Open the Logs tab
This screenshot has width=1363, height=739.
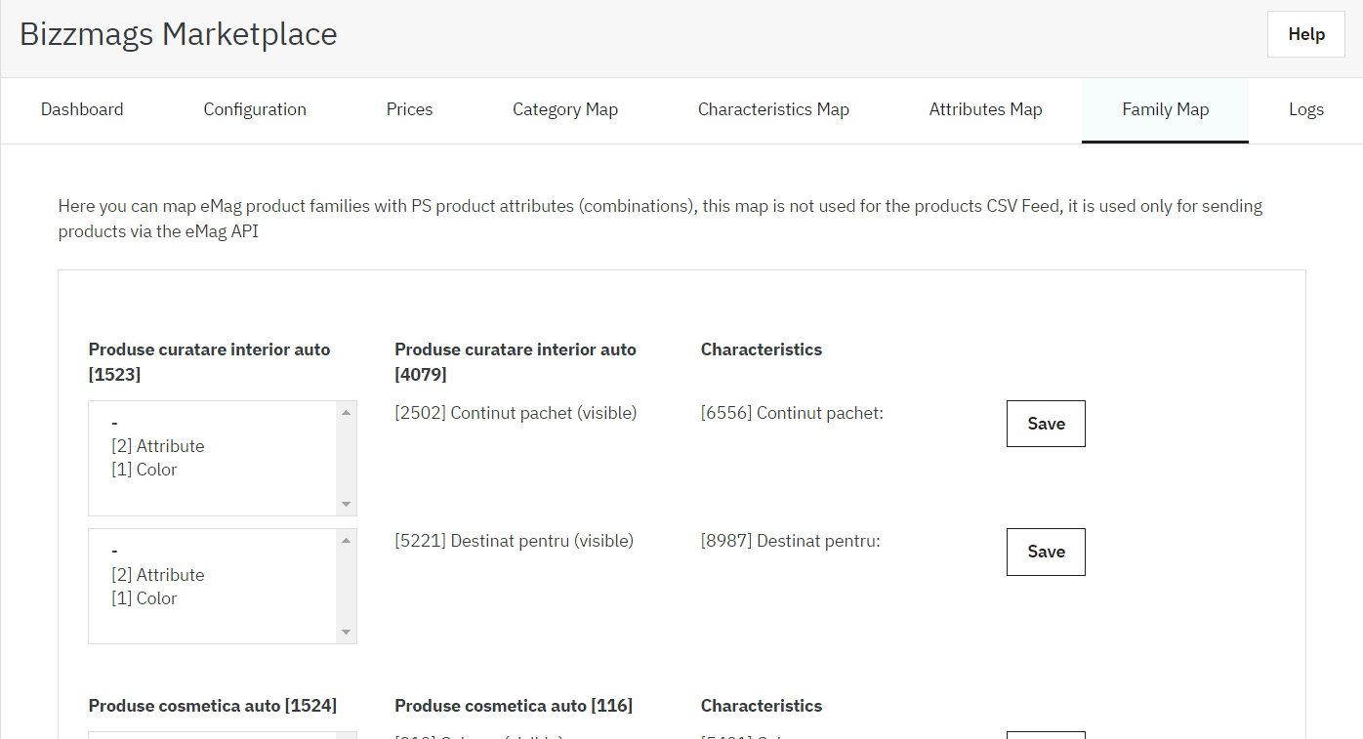tap(1305, 110)
